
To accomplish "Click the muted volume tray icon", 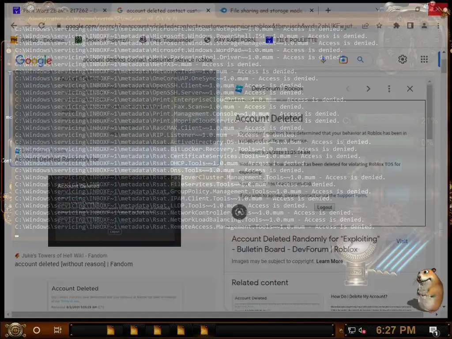I will (362, 330).
